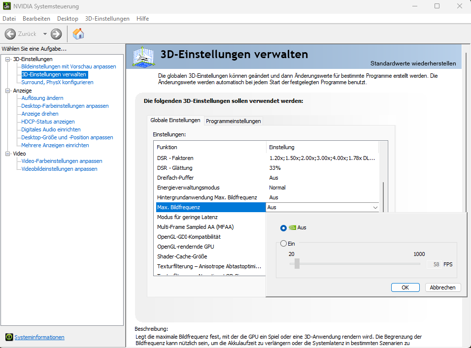Select the OpenGL-rendernde GPU row
The height and width of the screenshot is (348, 471).
pos(211,247)
